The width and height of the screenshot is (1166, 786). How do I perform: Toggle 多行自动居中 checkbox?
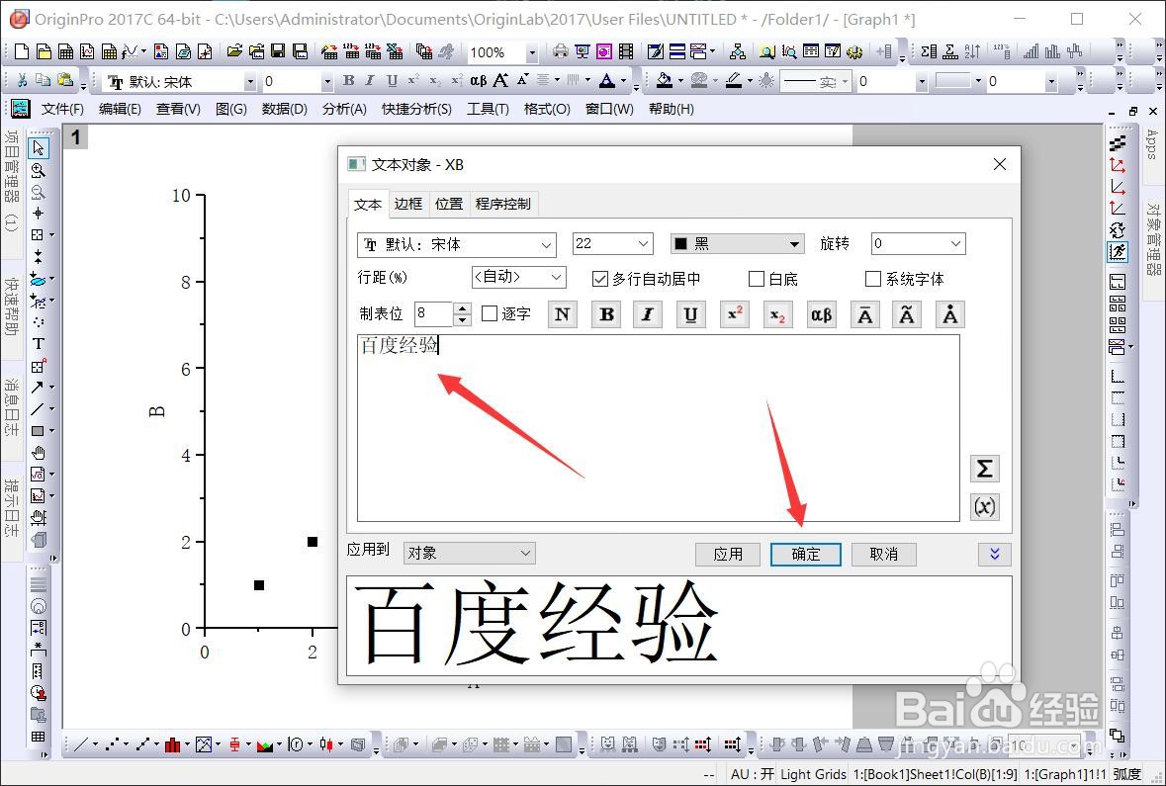tap(600, 279)
